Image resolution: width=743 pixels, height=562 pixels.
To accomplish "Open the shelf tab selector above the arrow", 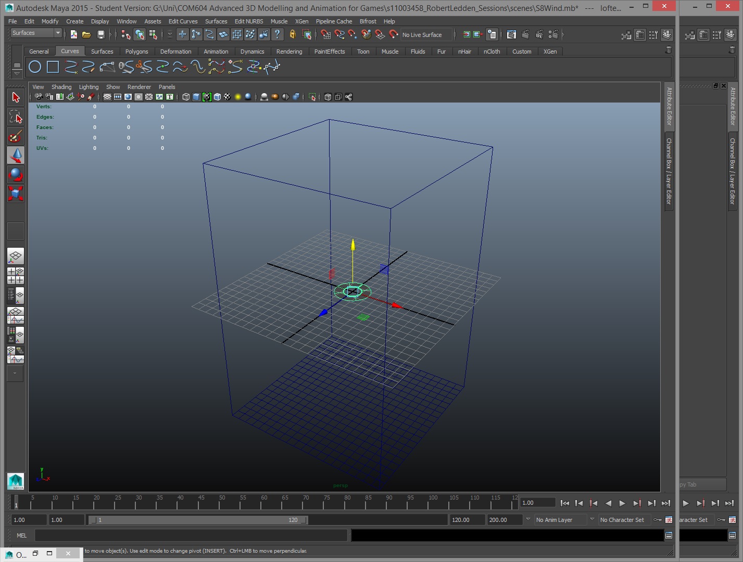I will tap(17, 66).
